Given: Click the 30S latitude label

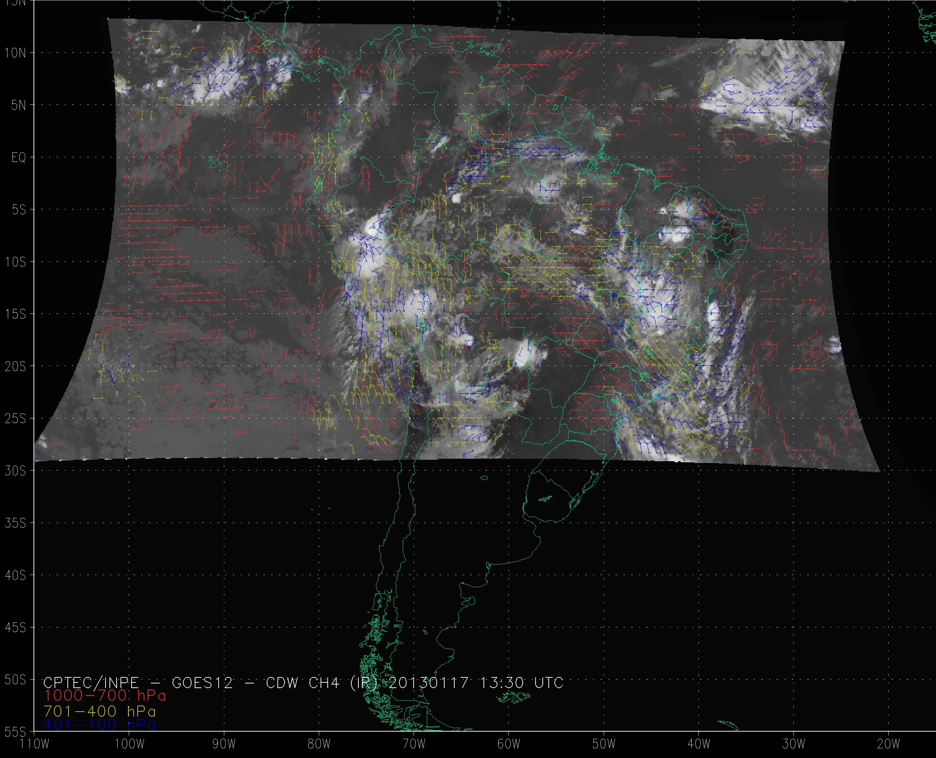Looking at the screenshot, I should point(15,471).
